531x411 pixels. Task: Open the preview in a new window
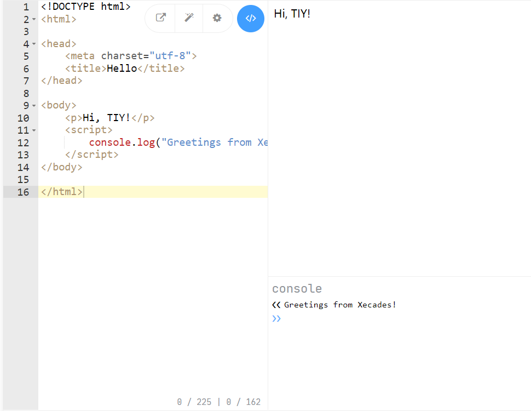point(160,18)
